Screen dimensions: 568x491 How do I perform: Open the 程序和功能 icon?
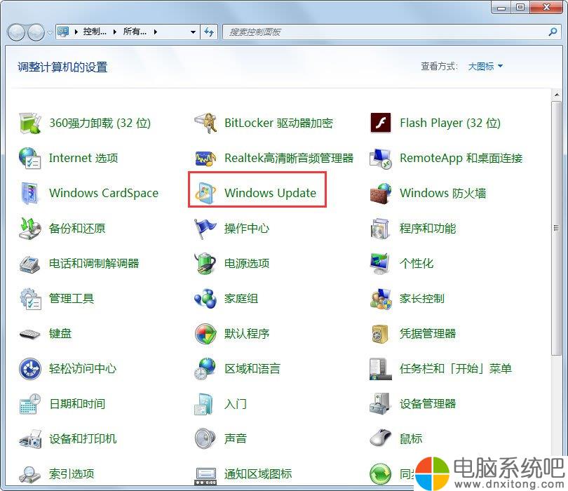pos(381,228)
